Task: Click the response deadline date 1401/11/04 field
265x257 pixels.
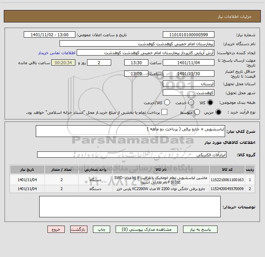Action: pos(189,62)
